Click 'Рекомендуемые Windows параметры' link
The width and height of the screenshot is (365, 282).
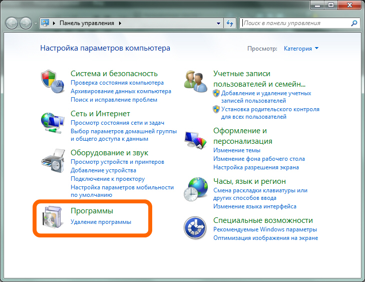[265, 229]
